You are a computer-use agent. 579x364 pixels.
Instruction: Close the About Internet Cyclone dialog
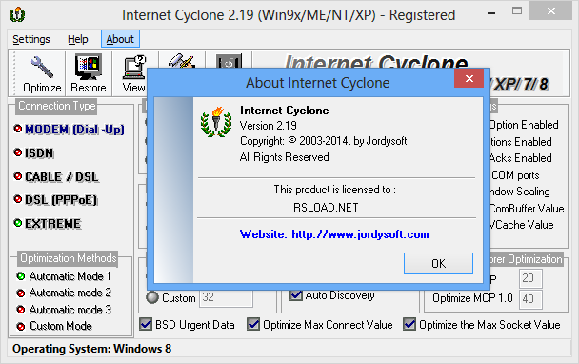coord(469,78)
